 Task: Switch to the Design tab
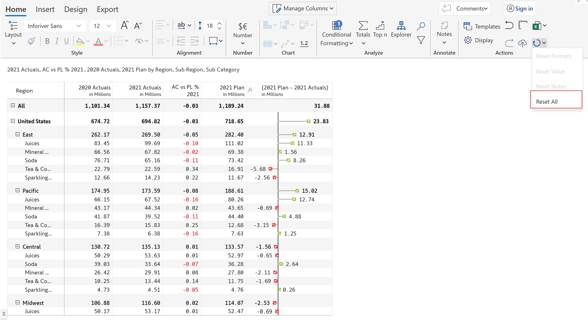click(76, 9)
